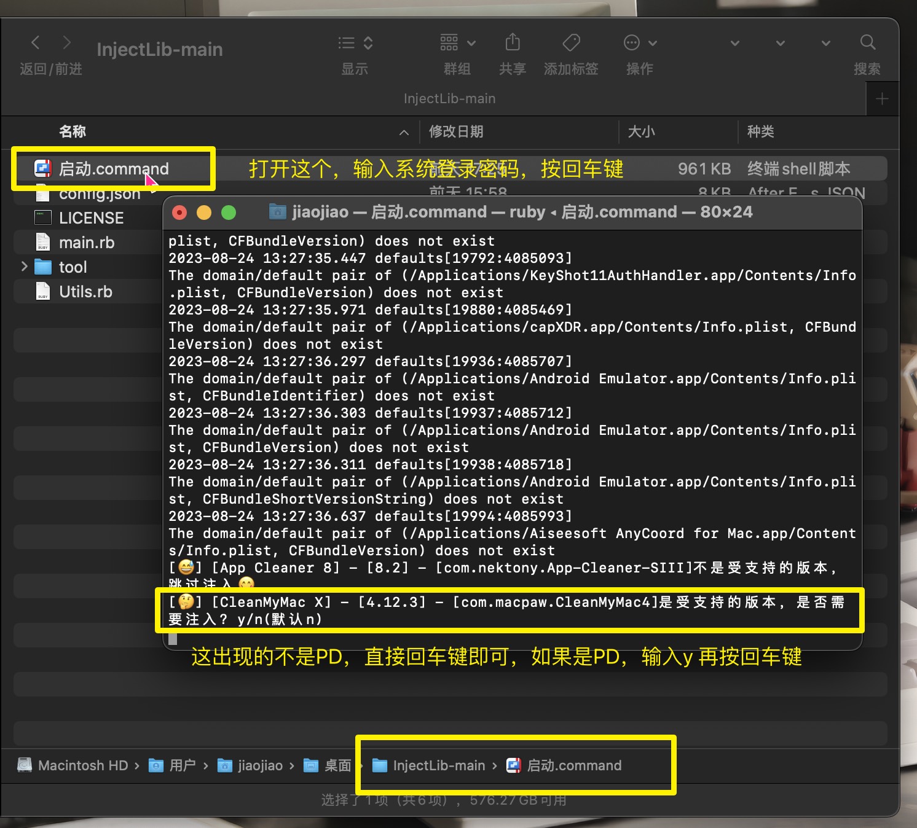Image resolution: width=917 pixels, height=828 pixels.
Task: Click the Macintosh HD icon in path bar
Action: point(25,765)
